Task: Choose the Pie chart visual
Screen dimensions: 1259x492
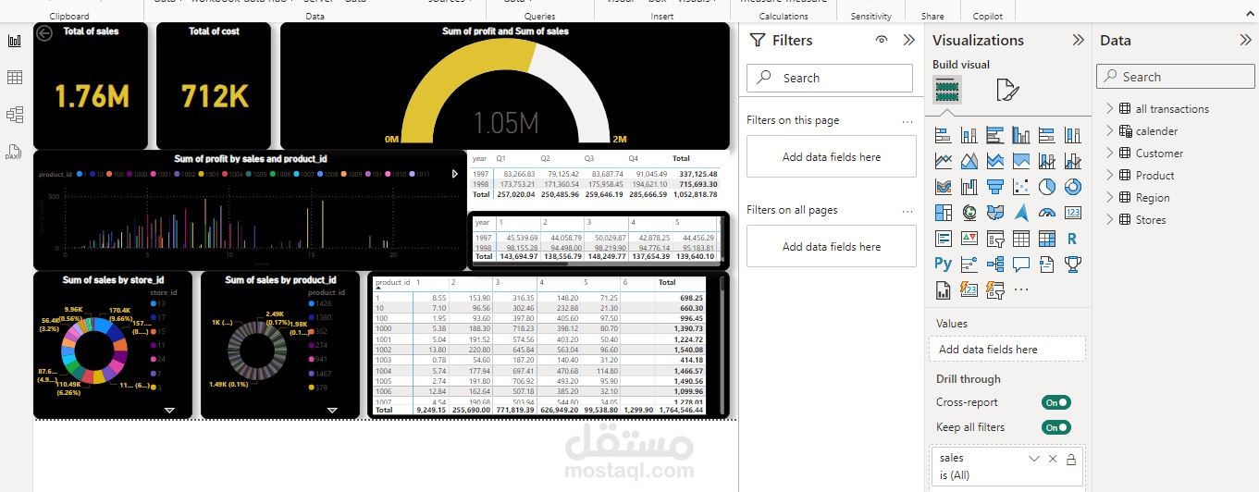Action: pyautogui.click(x=1047, y=187)
